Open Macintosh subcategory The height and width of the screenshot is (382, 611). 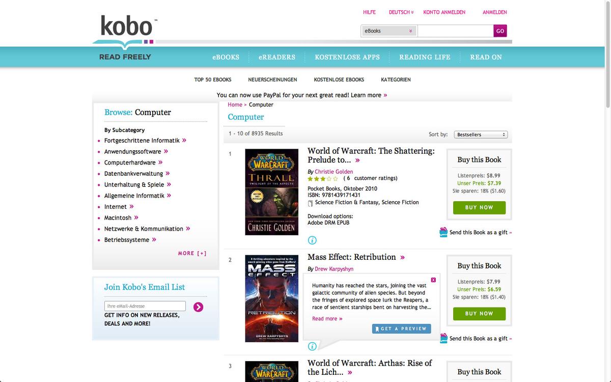[118, 218]
